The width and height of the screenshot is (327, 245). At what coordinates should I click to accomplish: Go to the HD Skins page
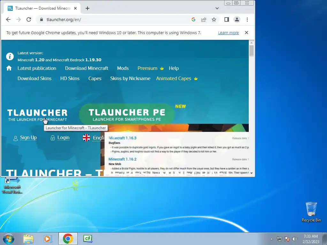point(70,78)
